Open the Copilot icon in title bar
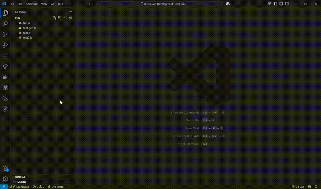The image size is (321, 189). 228,4
